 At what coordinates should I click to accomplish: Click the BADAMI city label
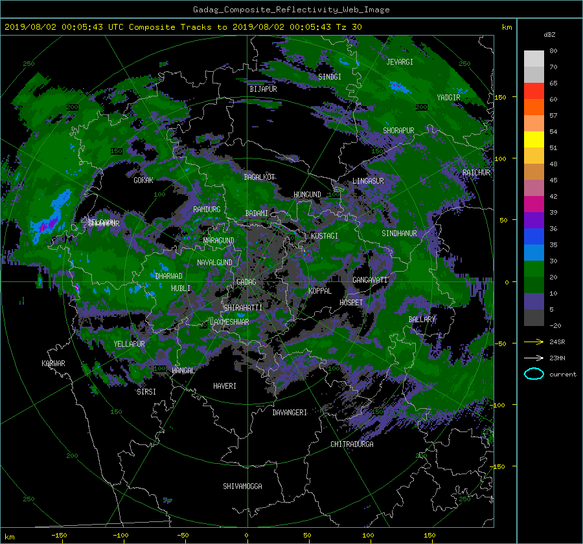pyautogui.click(x=257, y=213)
